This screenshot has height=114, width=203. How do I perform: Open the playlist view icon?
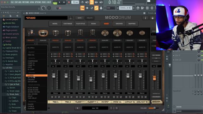click(138, 8)
